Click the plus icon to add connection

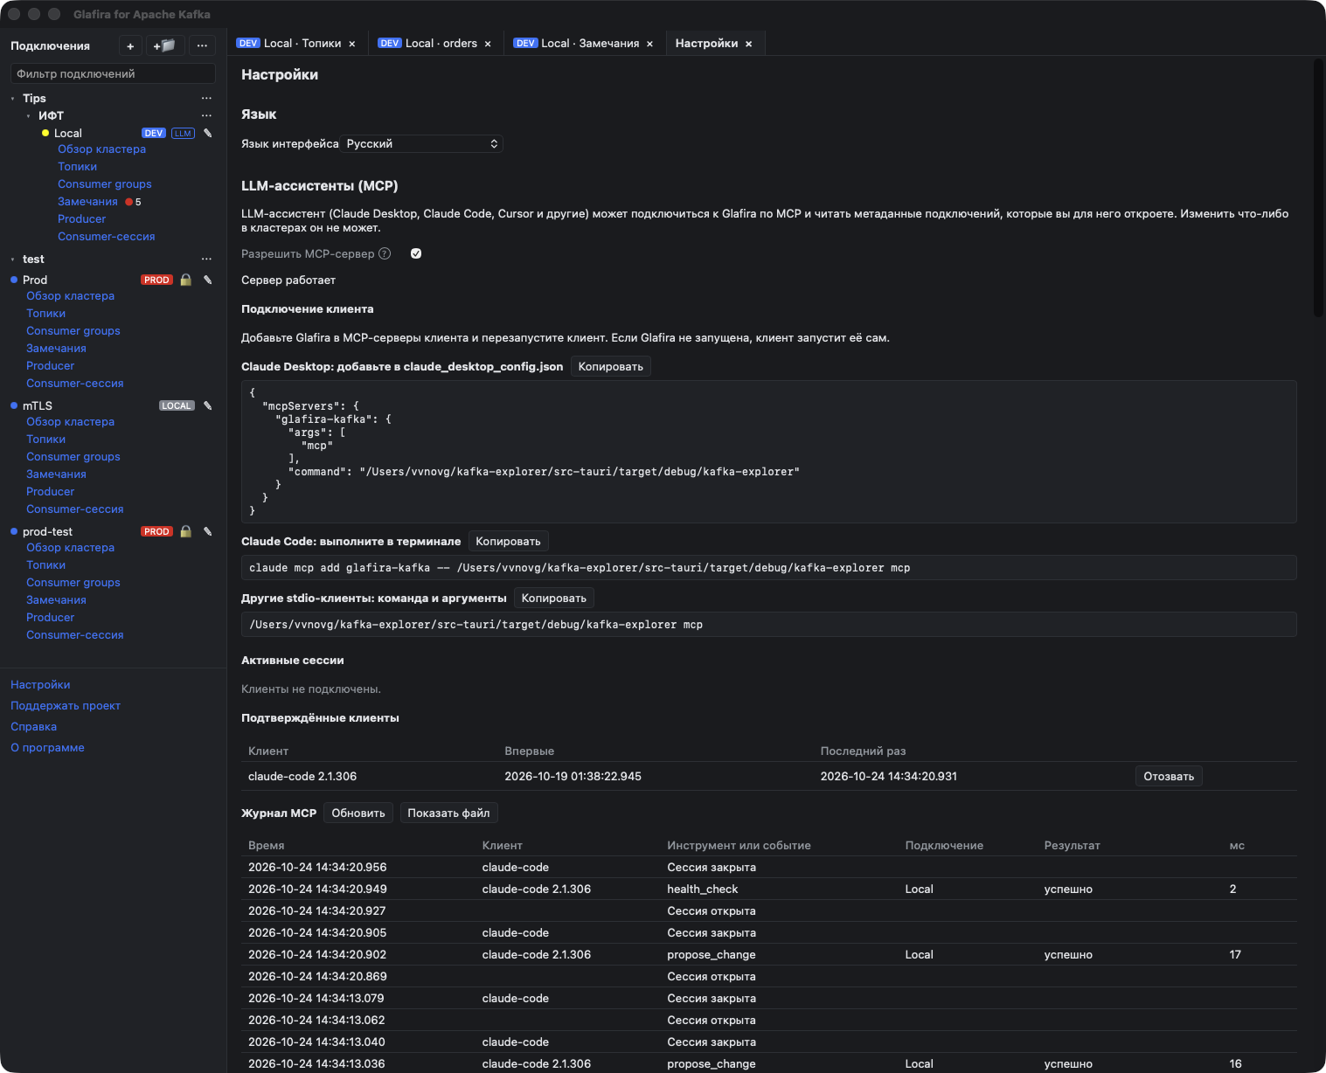pyautogui.click(x=130, y=45)
